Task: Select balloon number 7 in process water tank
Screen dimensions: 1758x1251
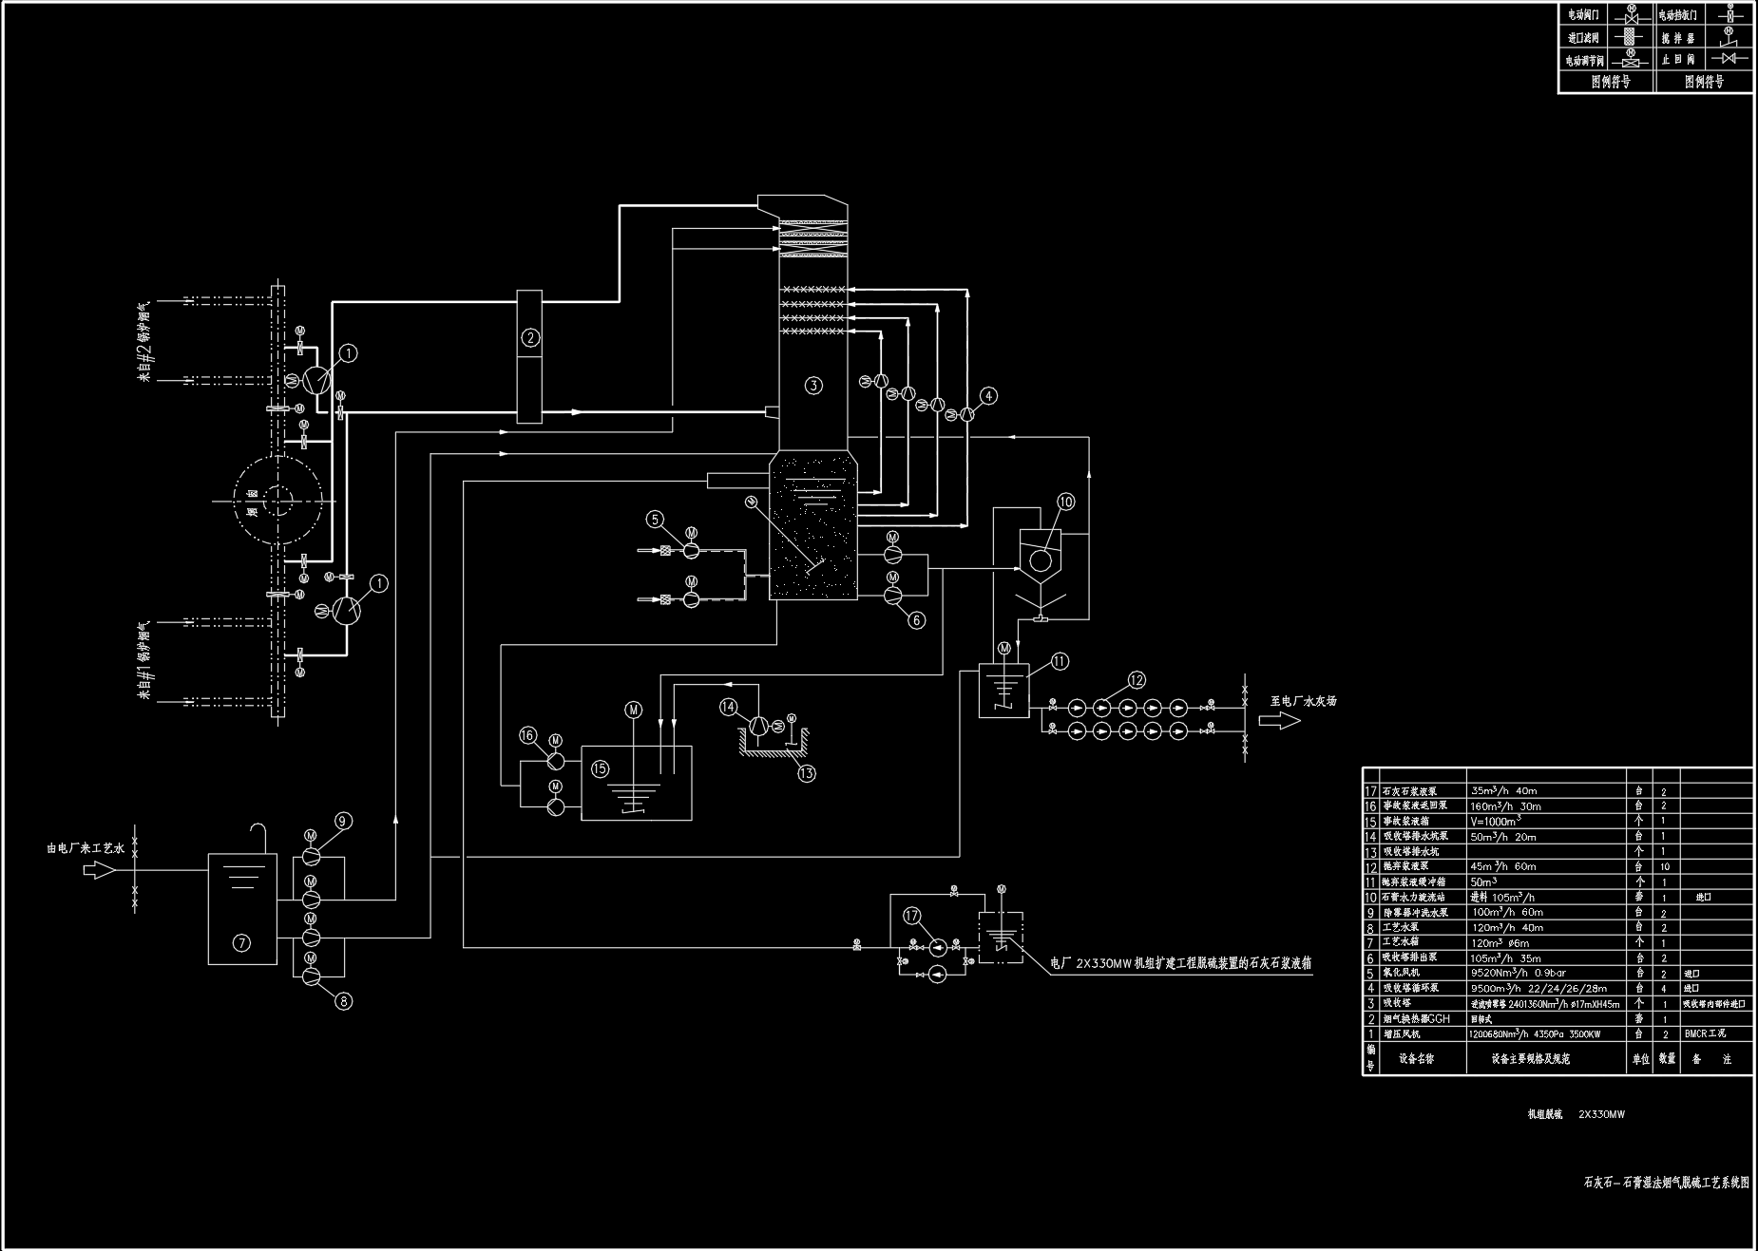Action: coord(242,943)
